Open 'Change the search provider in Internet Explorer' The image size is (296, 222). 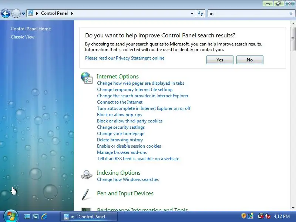143,96
